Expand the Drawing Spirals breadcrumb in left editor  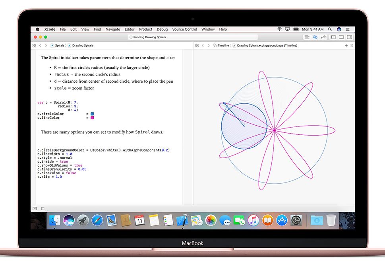click(82, 46)
